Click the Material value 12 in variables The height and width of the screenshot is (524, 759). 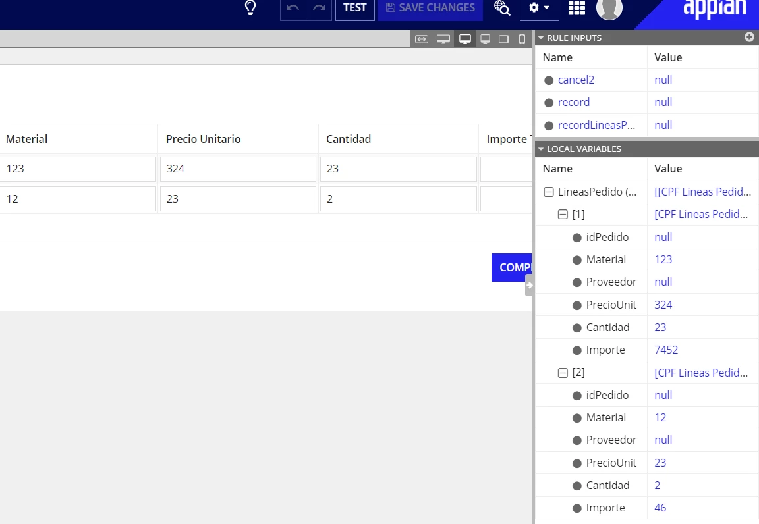660,417
